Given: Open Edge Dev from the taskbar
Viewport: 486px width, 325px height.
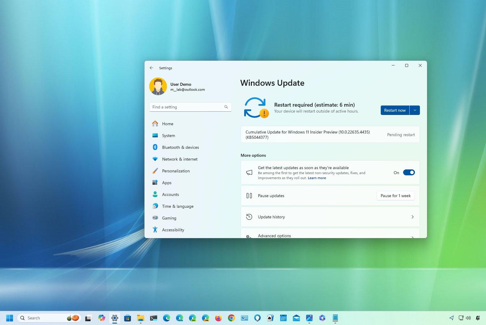Looking at the screenshot, I should tap(193, 318).
